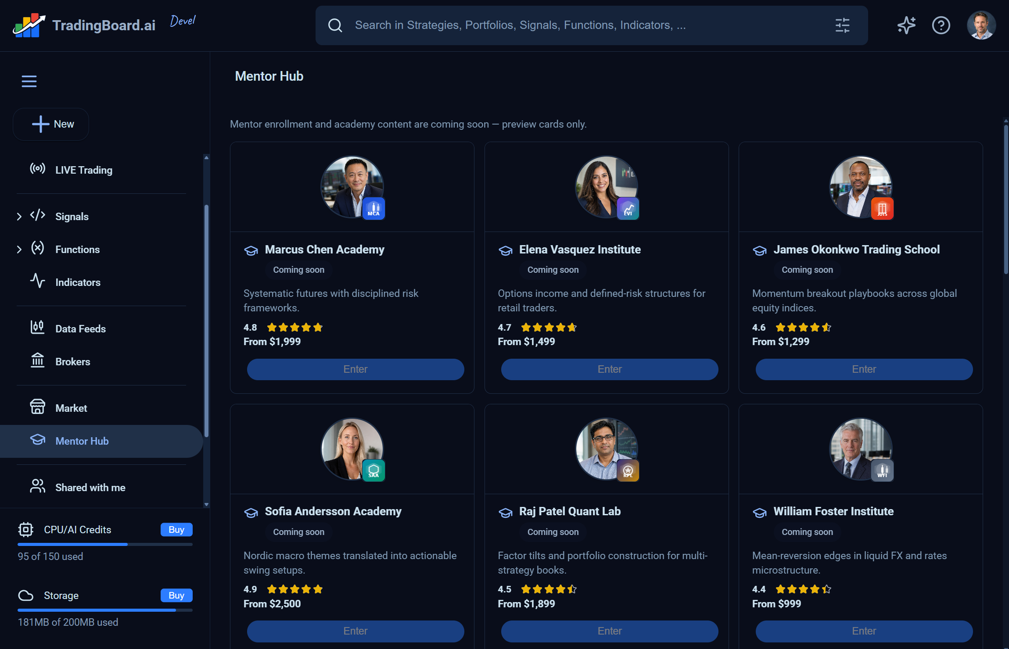Click Coming soon chip on Elena Vasquez Institute
Viewport: 1009px width, 649px height.
click(553, 270)
